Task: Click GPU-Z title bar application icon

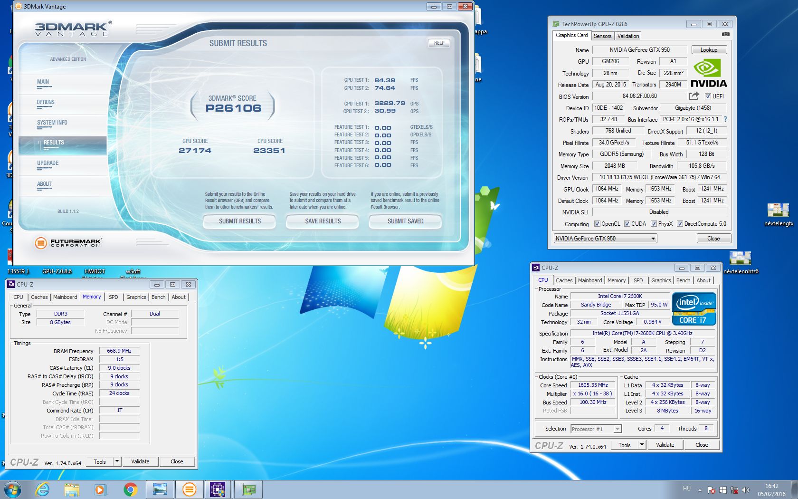Action: [556, 24]
